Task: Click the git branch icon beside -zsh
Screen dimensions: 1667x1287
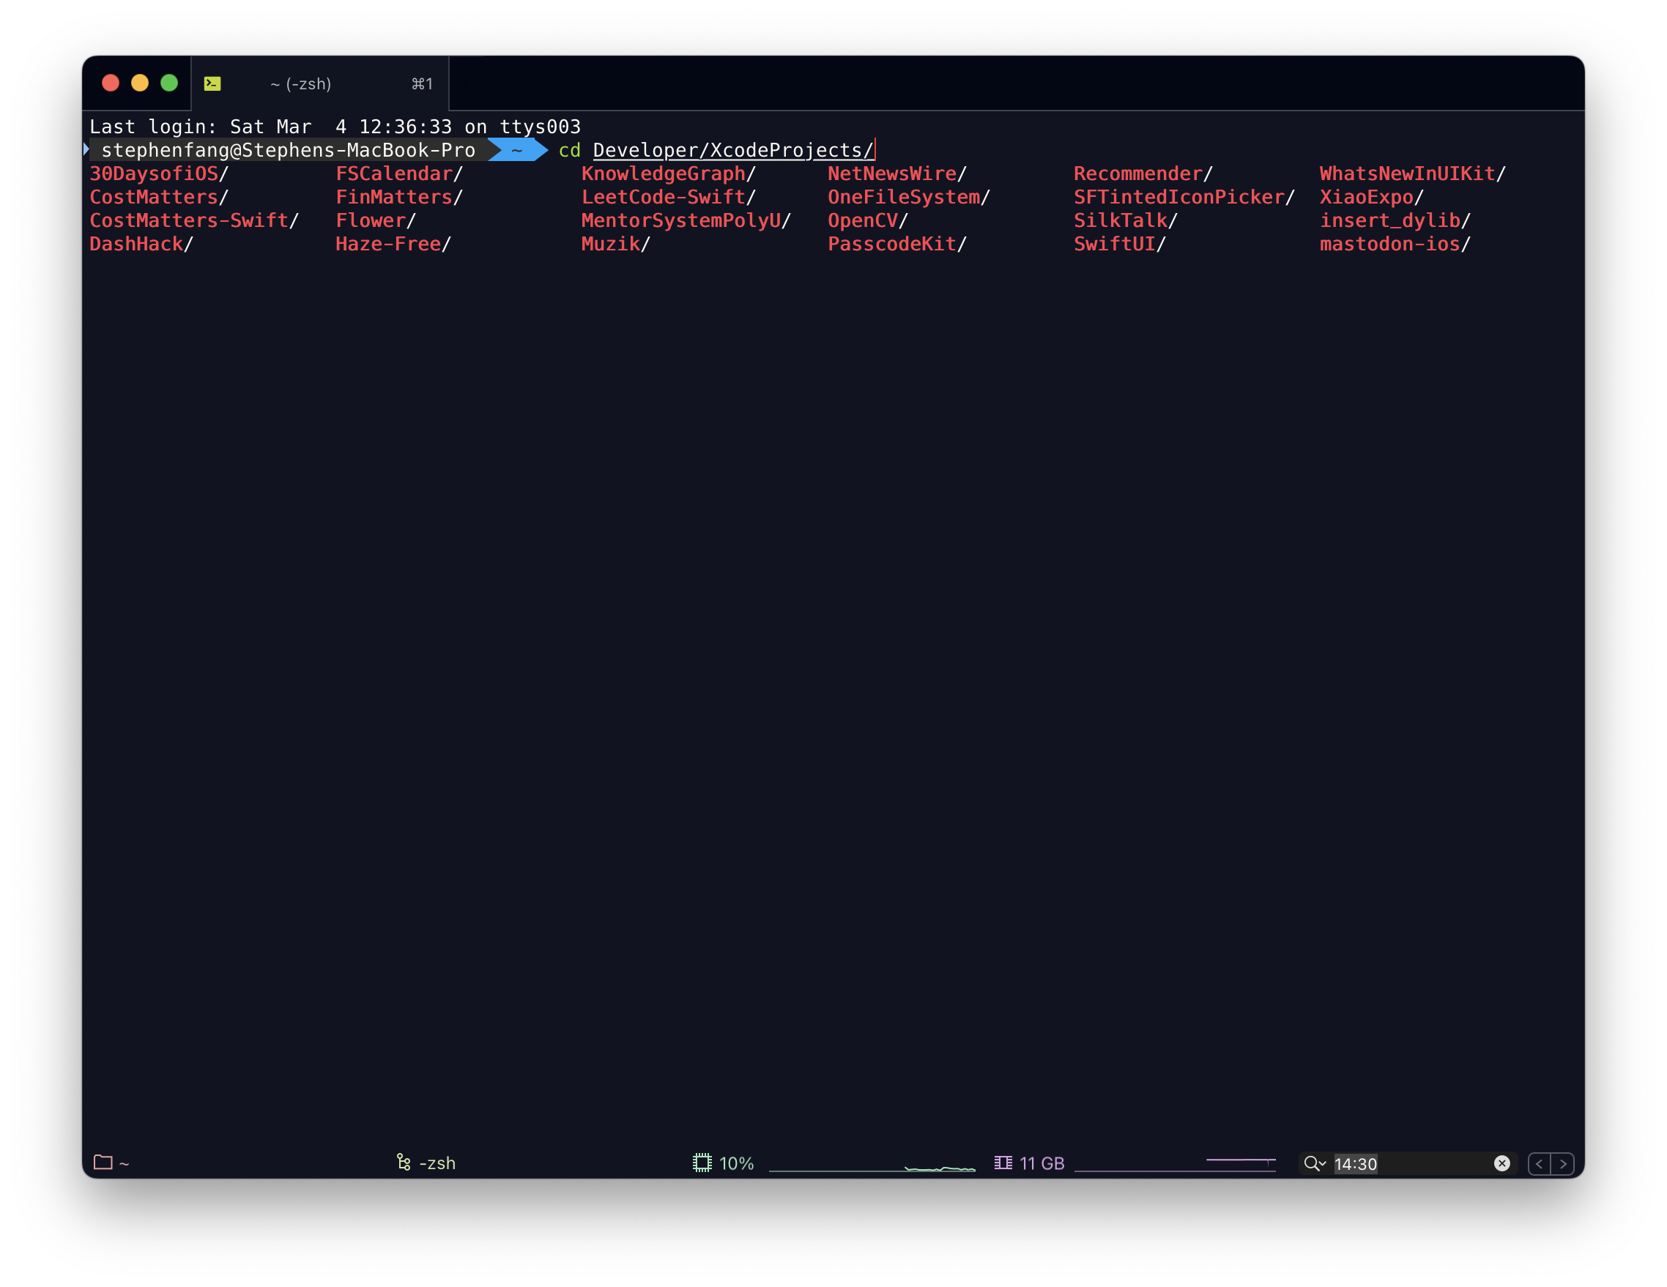Action: tap(404, 1162)
